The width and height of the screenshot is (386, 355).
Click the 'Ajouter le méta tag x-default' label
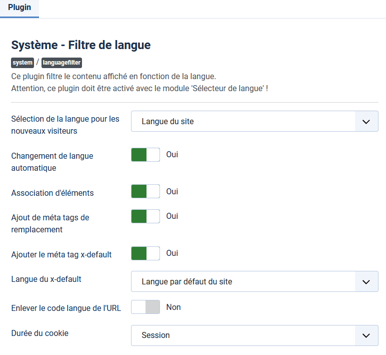click(61, 254)
